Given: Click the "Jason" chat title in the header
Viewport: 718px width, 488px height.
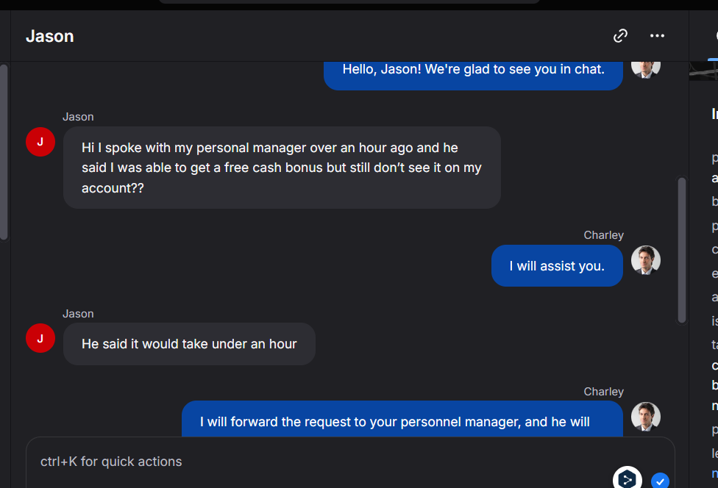Looking at the screenshot, I should (50, 36).
